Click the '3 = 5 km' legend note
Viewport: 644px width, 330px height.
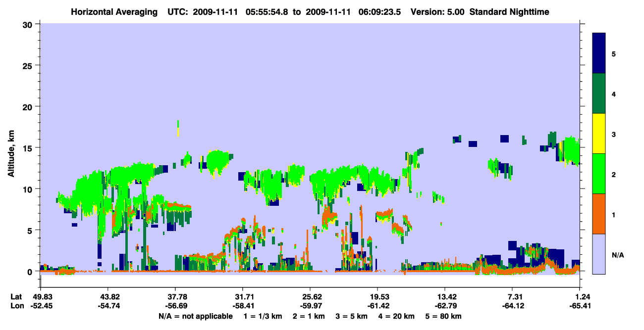click(x=351, y=316)
